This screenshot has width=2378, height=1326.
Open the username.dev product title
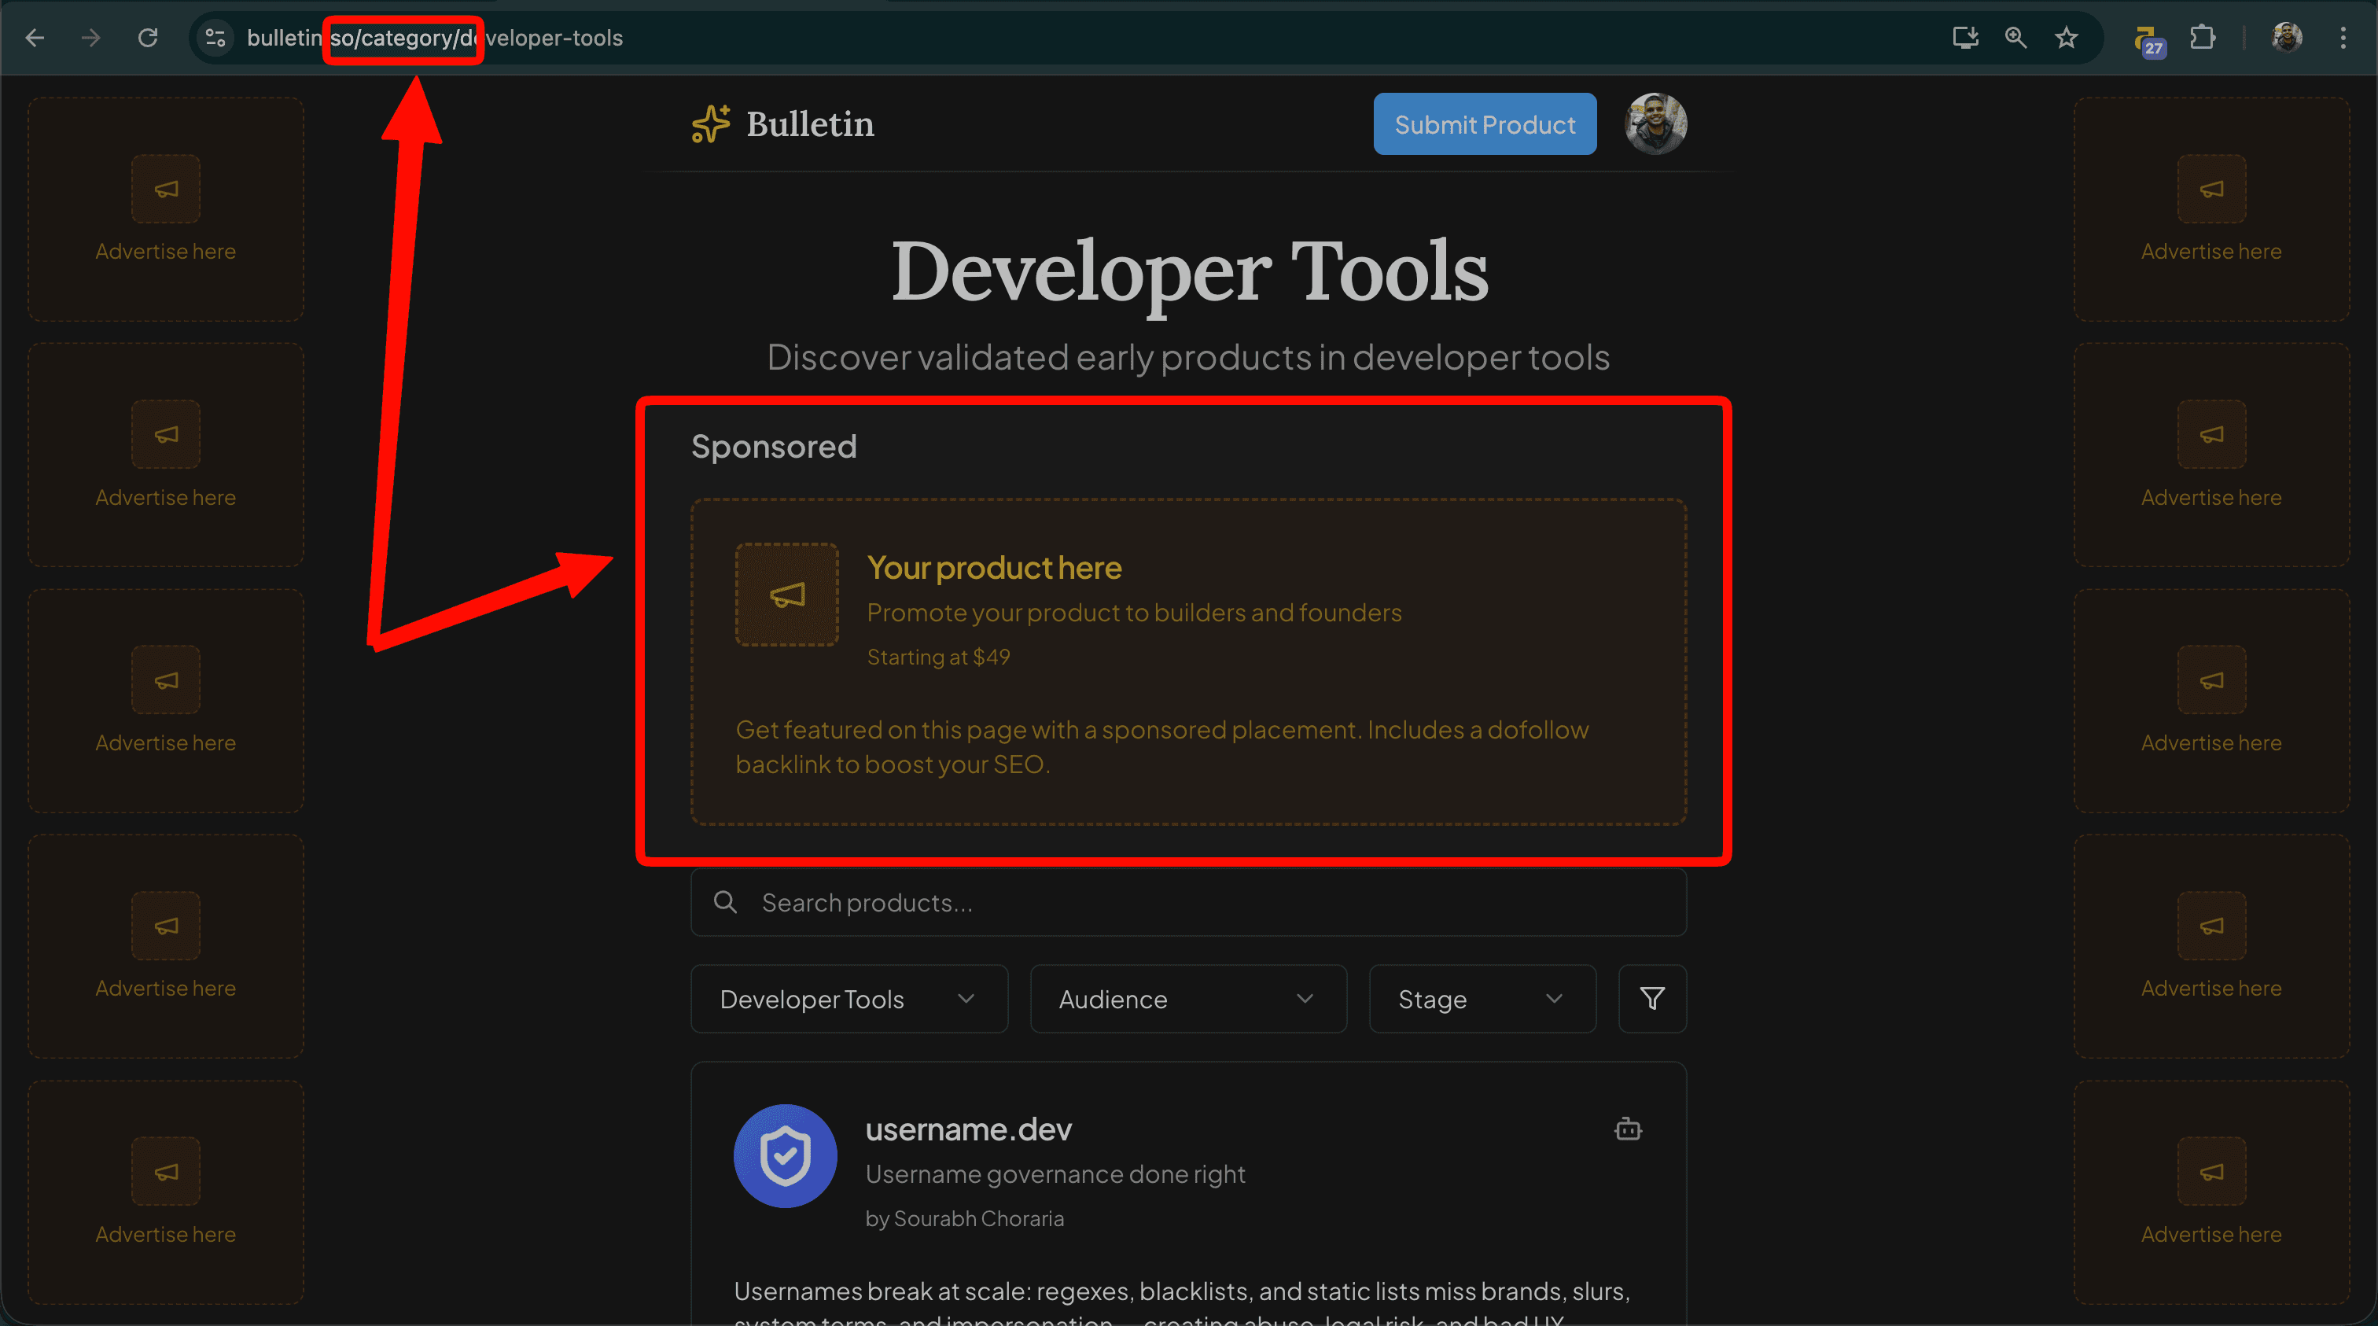click(x=968, y=1129)
